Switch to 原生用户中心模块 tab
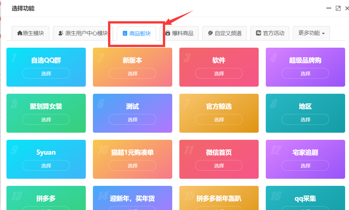Image resolution: width=349 pixels, height=210 pixels. click(x=83, y=33)
